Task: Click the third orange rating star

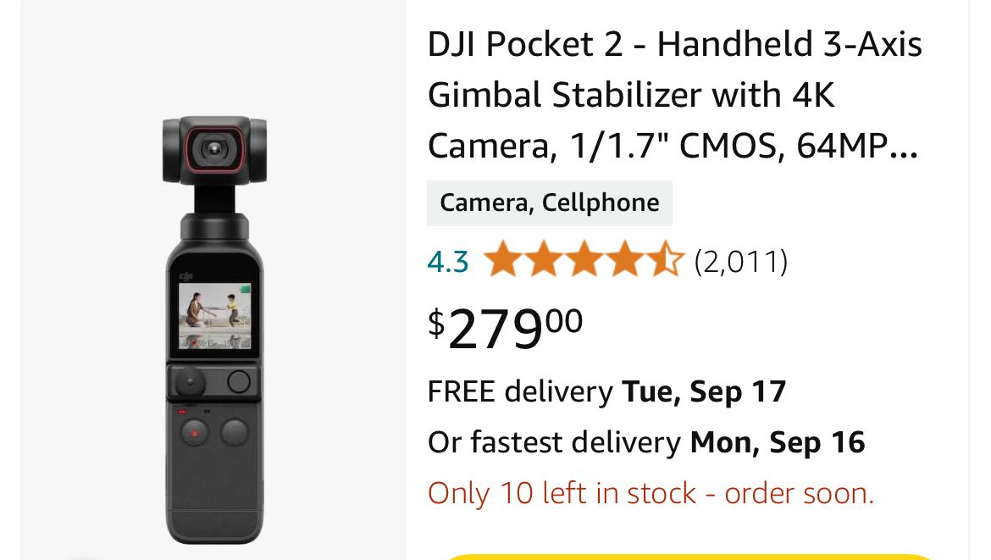Action: 584,259
